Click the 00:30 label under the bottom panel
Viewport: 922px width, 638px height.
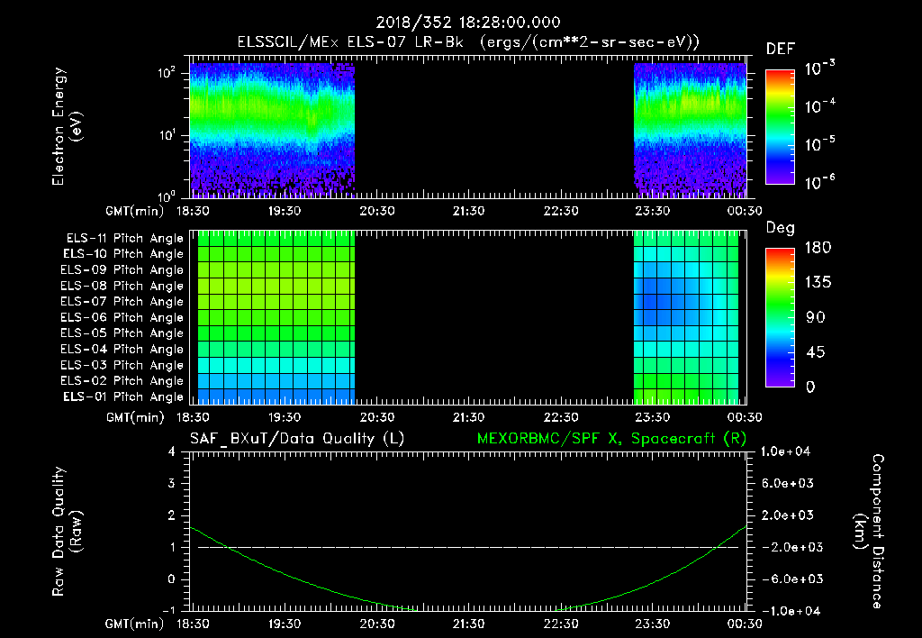coord(745,624)
